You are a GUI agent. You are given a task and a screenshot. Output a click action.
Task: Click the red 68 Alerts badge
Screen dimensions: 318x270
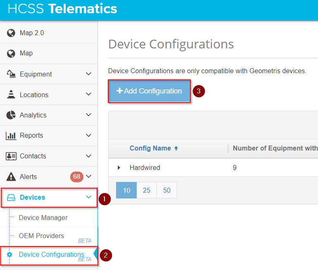(x=76, y=177)
